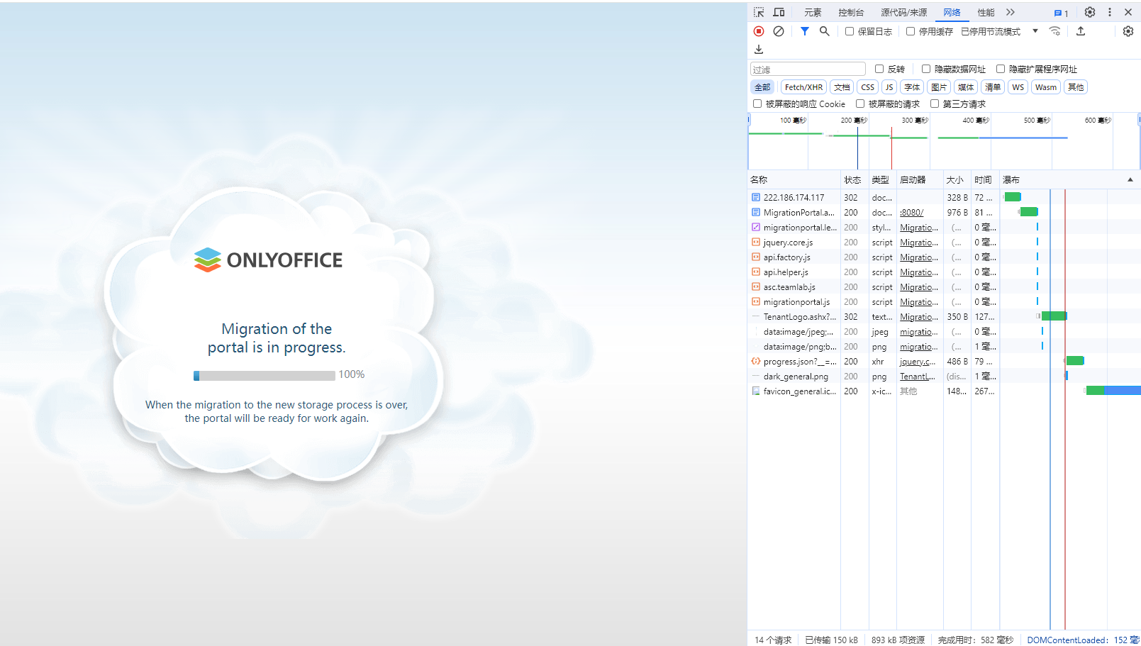Image resolution: width=1141 pixels, height=646 pixels.
Task: Switch to the Console tab
Action: (x=851, y=12)
